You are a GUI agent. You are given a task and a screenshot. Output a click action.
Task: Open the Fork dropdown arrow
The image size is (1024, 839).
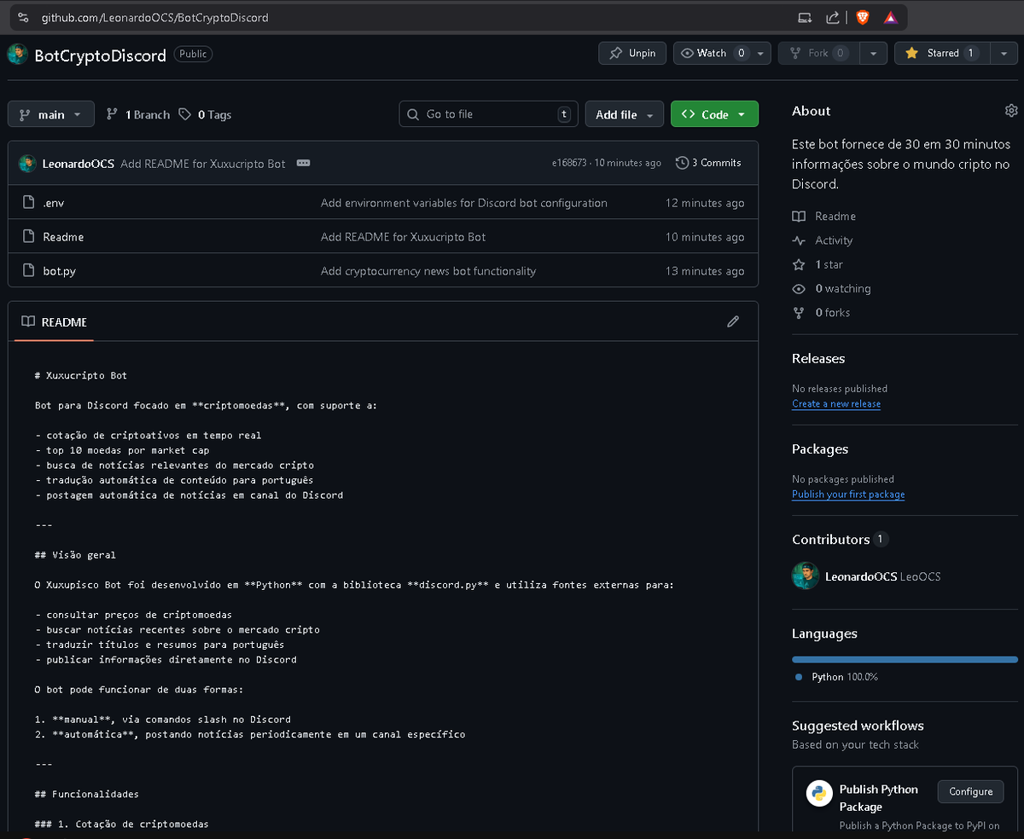pyautogui.click(x=872, y=53)
